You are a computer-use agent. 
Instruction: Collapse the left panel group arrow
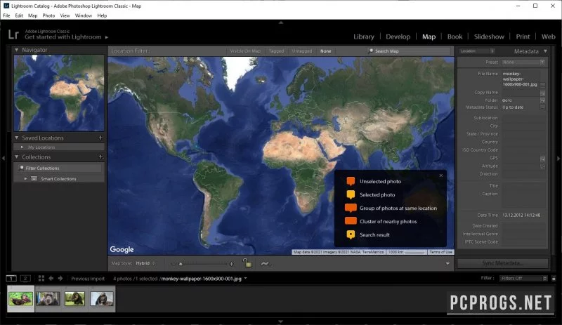[4, 158]
